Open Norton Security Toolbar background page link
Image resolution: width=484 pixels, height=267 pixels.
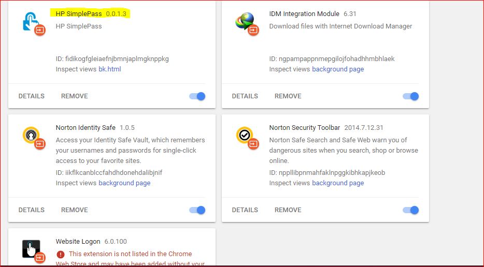click(x=338, y=183)
